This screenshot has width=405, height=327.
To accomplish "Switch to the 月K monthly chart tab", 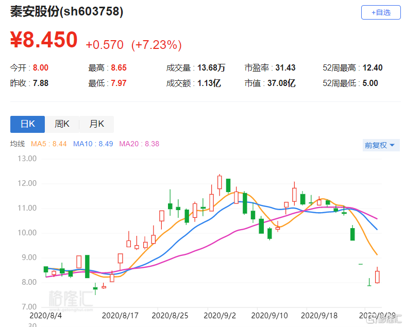I will tap(96, 124).
